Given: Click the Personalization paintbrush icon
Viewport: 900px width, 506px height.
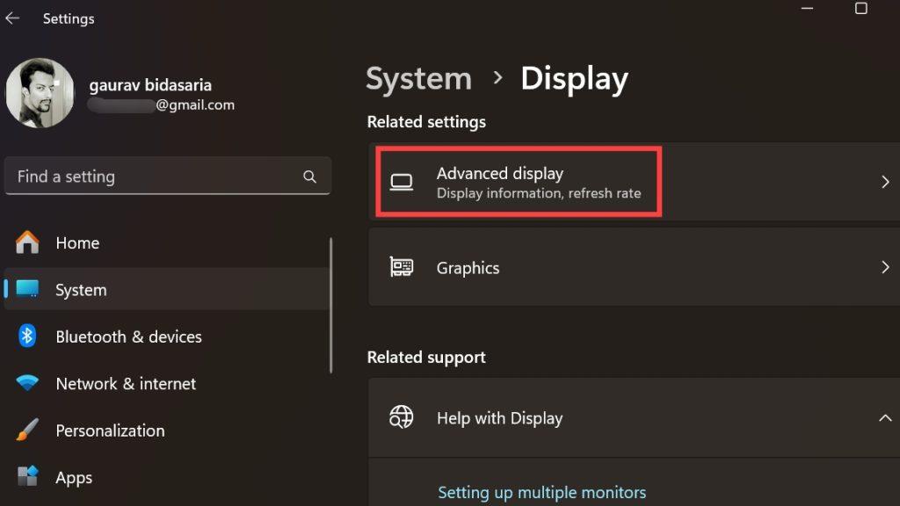Looking at the screenshot, I should pyautogui.click(x=27, y=430).
